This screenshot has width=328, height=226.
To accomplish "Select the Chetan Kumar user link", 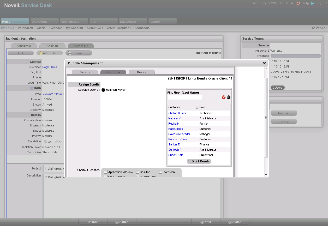I will (177, 113).
